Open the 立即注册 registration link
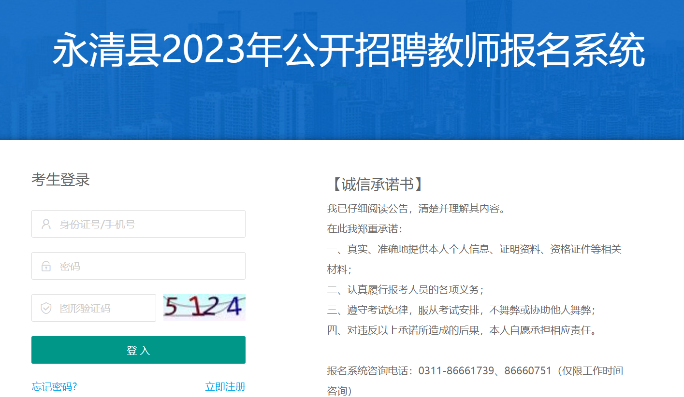This screenshot has height=397, width=684. [225, 387]
